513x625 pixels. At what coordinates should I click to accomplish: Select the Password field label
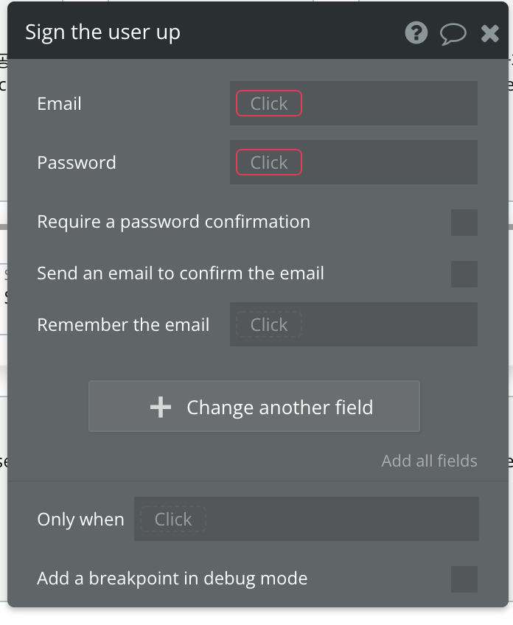coord(77,163)
